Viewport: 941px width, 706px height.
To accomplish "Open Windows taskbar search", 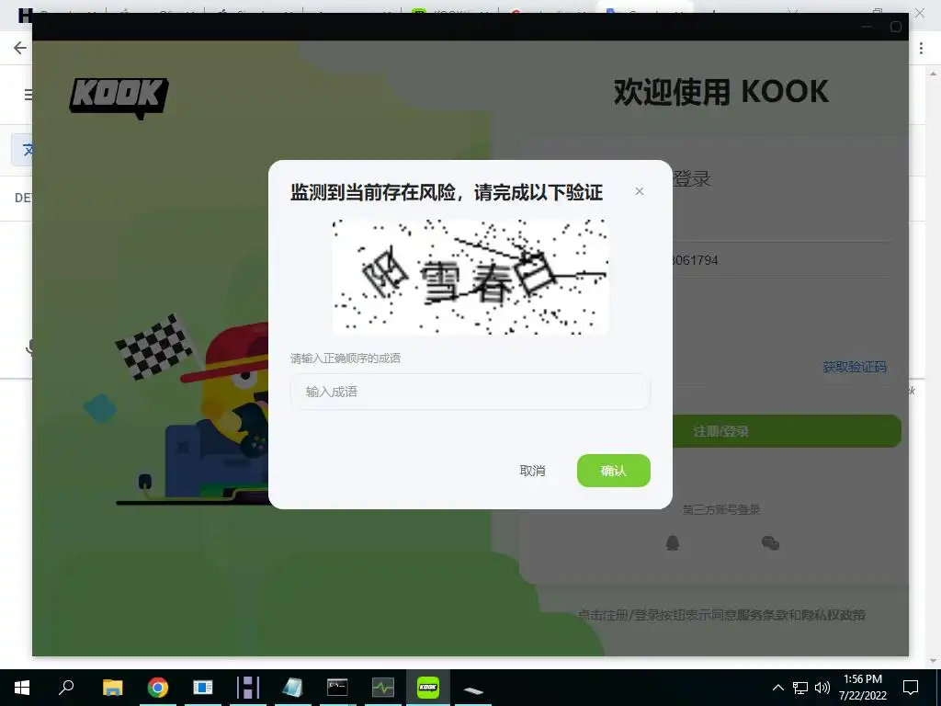I will tap(66, 688).
